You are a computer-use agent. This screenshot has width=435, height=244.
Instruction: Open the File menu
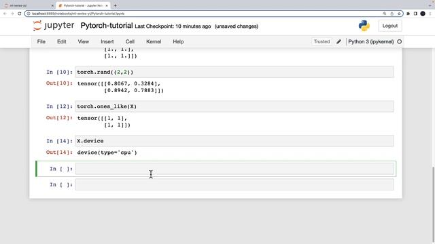pos(41,41)
